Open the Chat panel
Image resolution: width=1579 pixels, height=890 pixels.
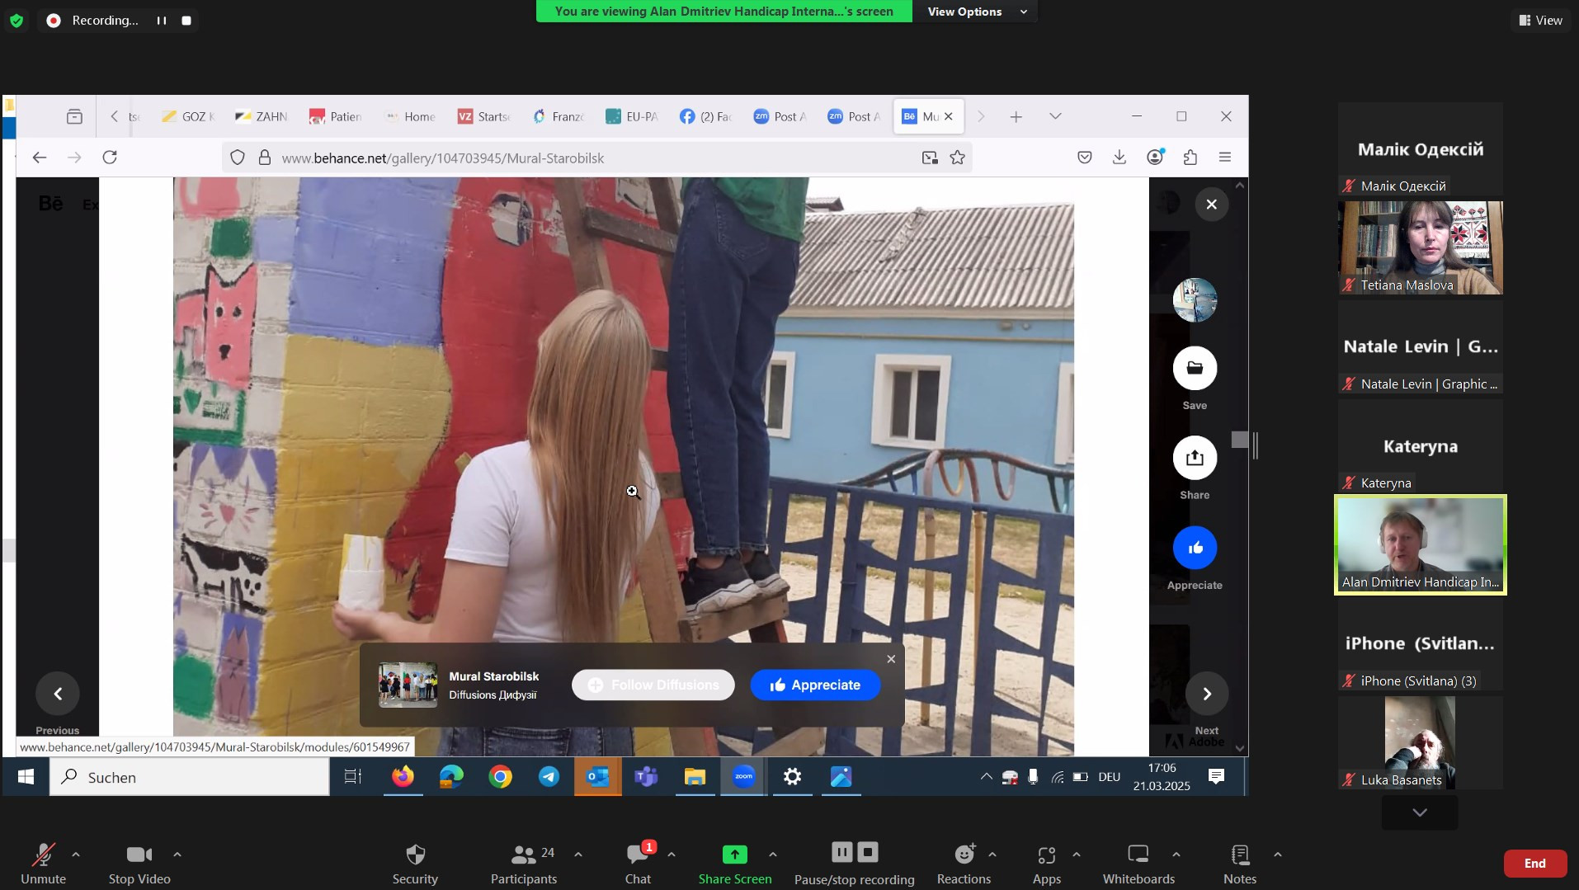pos(637,855)
